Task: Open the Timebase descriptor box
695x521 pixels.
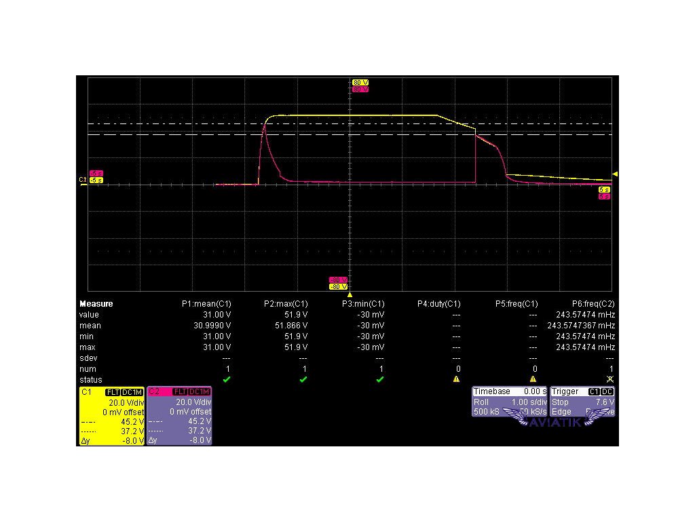Action: [x=509, y=402]
